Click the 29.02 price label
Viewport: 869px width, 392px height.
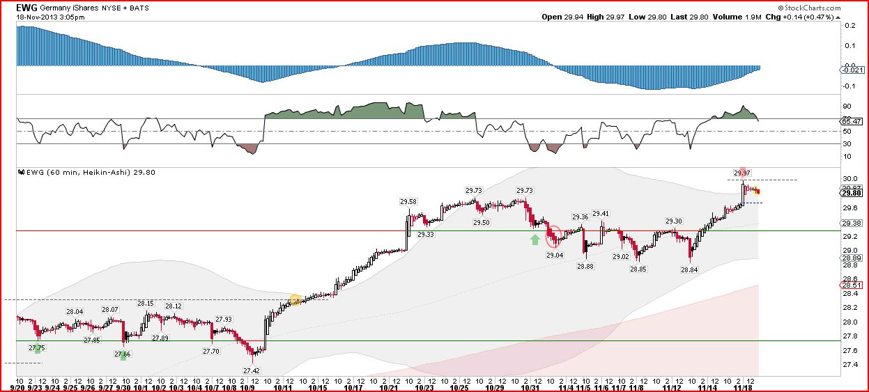point(620,256)
